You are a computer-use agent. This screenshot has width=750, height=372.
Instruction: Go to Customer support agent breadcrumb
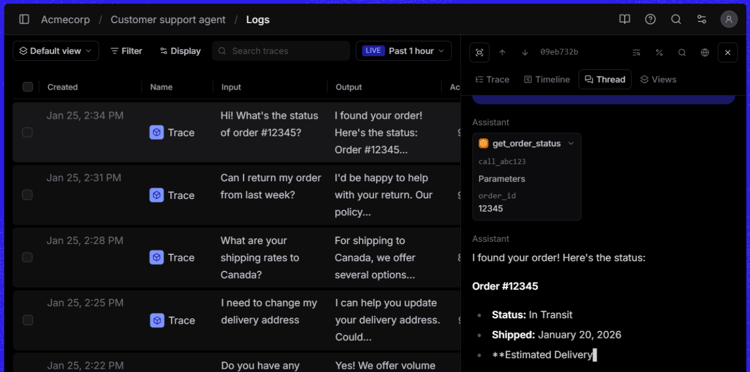pyautogui.click(x=168, y=20)
